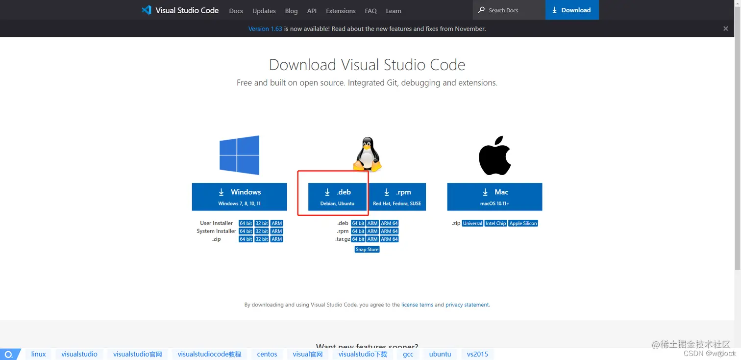Select System Installer ARM

coord(277,231)
